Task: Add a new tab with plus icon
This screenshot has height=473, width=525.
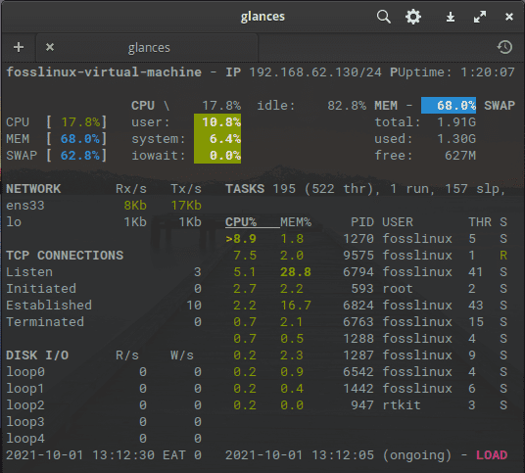Action: tap(19, 47)
